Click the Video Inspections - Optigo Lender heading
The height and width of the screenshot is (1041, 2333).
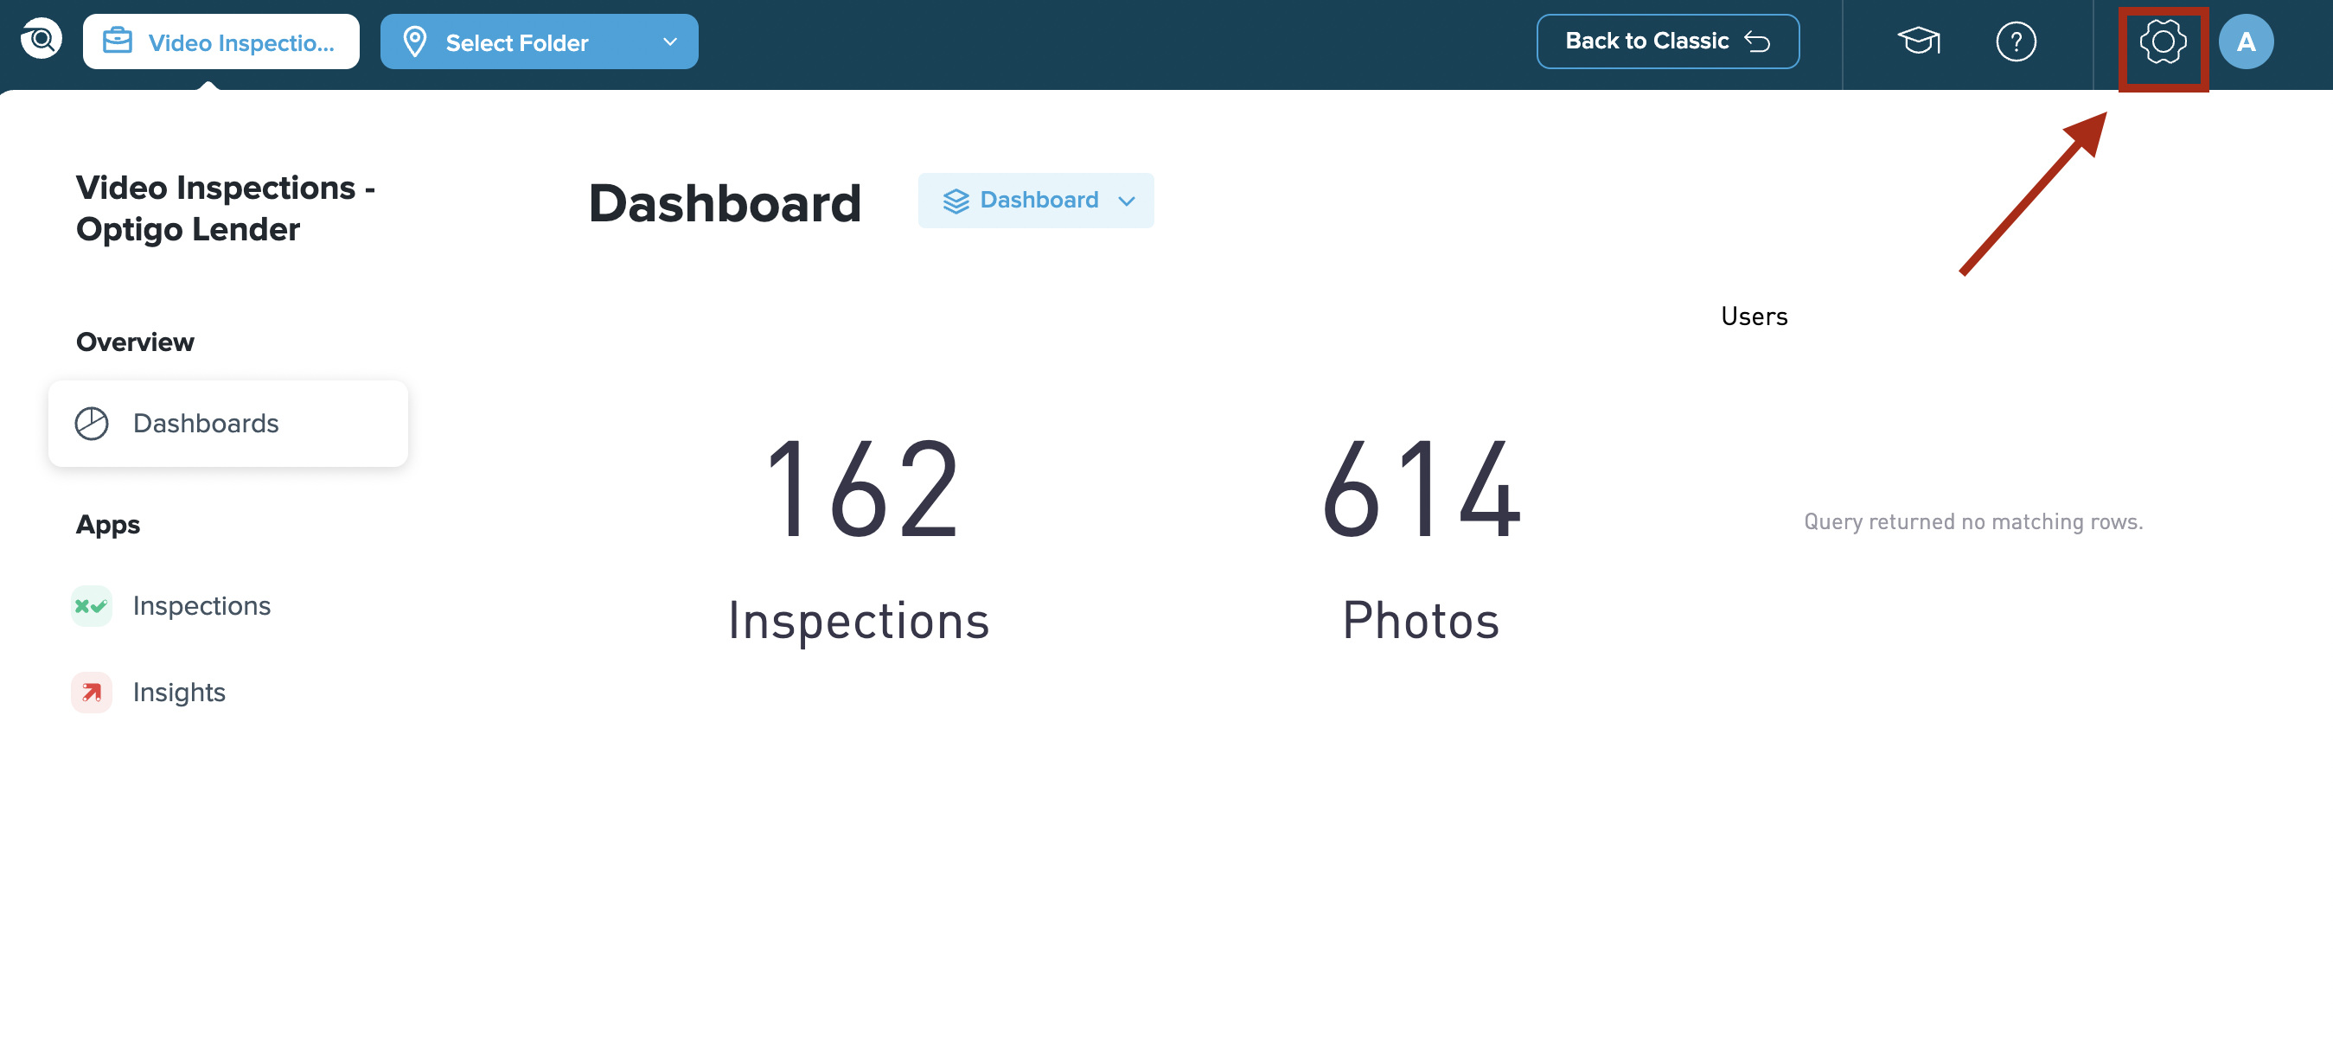pyautogui.click(x=226, y=208)
